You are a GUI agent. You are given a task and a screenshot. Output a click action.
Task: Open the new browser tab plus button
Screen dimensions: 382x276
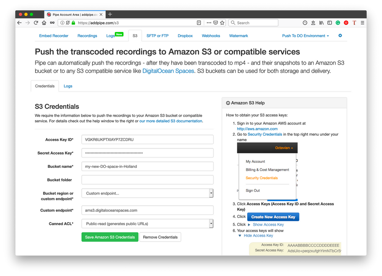[110, 14]
